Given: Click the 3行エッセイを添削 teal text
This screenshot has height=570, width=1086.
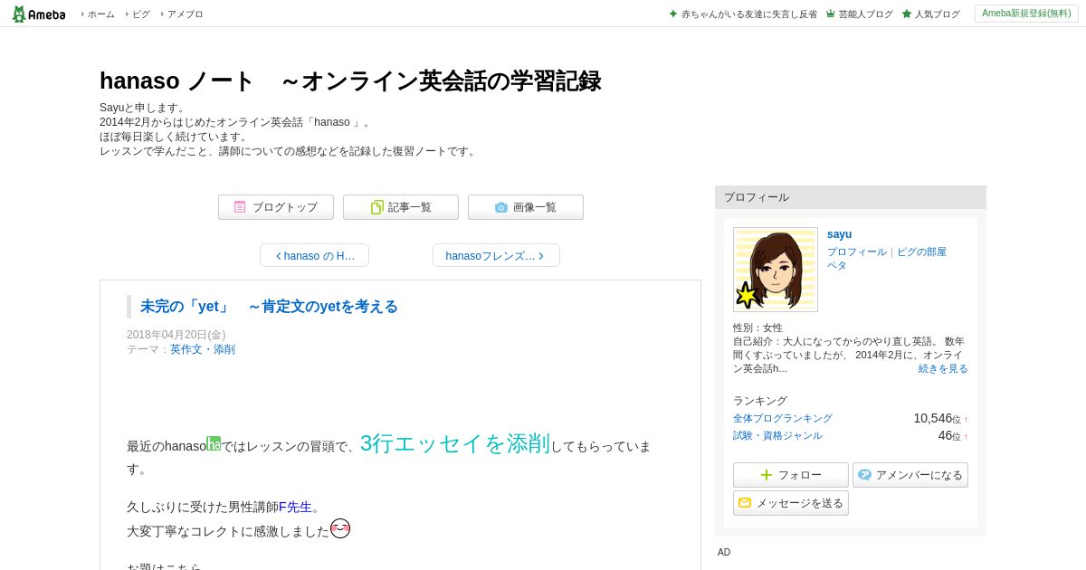Looking at the screenshot, I should pos(455,443).
